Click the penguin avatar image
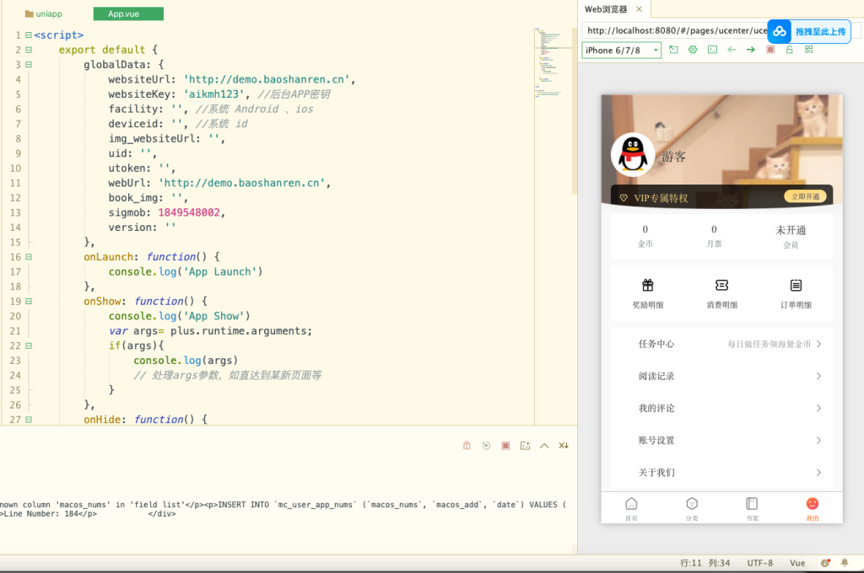This screenshot has width=864, height=573. pyautogui.click(x=633, y=155)
